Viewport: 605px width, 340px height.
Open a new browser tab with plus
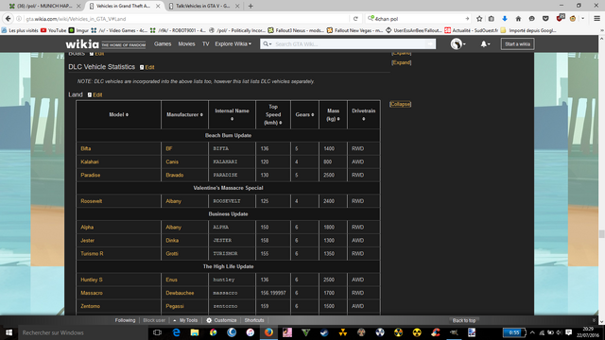click(251, 6)
